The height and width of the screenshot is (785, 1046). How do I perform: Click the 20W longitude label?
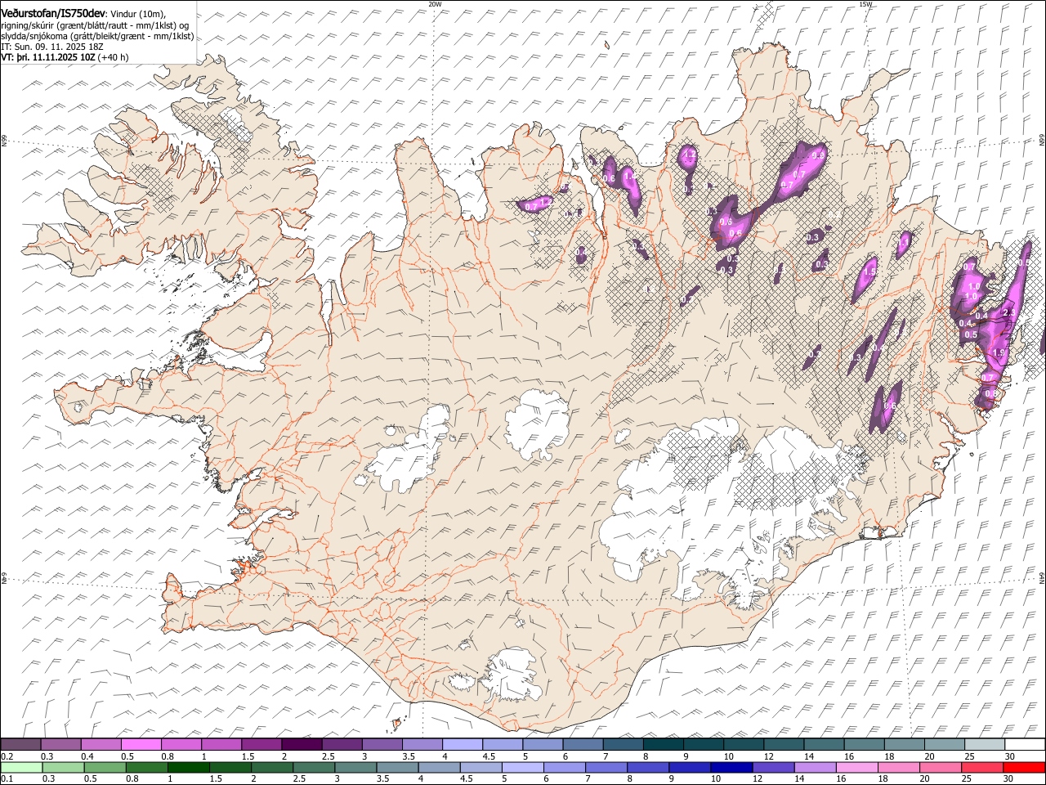click(435, 4)
